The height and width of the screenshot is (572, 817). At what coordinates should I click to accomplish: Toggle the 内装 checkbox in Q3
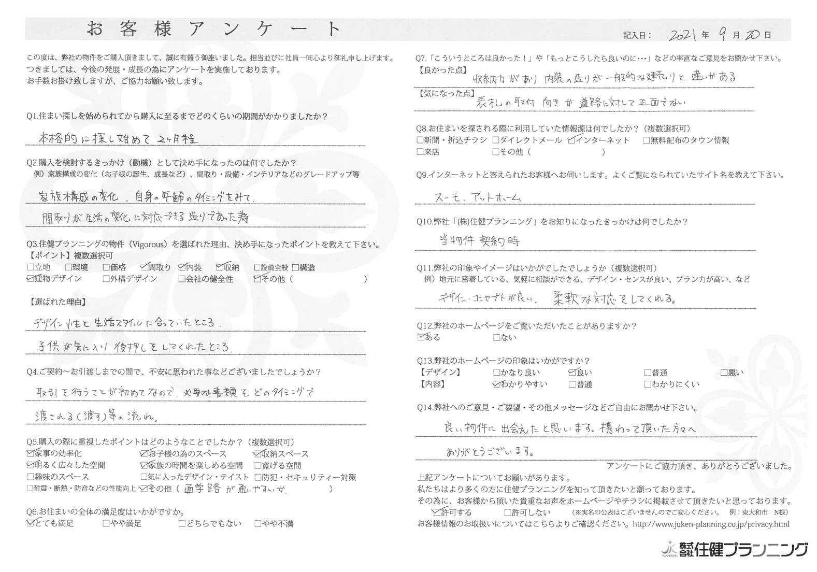coord(182,268)
